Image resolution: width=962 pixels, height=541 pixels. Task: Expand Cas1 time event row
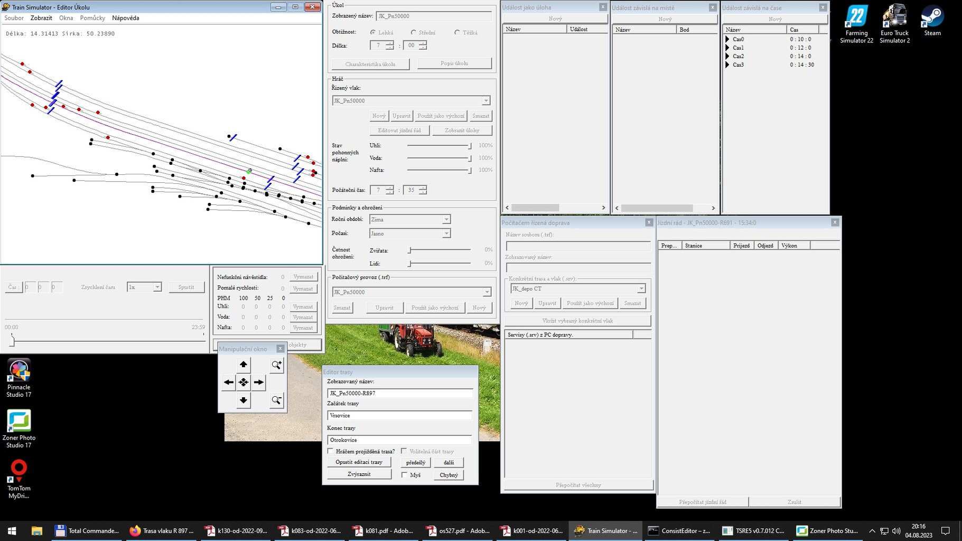727,48
